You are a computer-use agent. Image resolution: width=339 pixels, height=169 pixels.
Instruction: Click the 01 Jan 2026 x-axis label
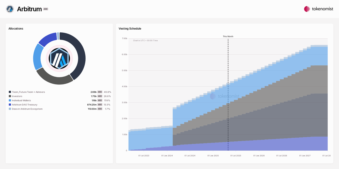[259, 155]
